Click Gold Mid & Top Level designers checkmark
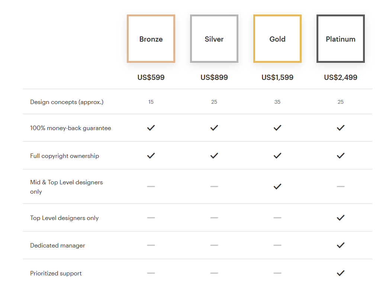 pos(277,187)
